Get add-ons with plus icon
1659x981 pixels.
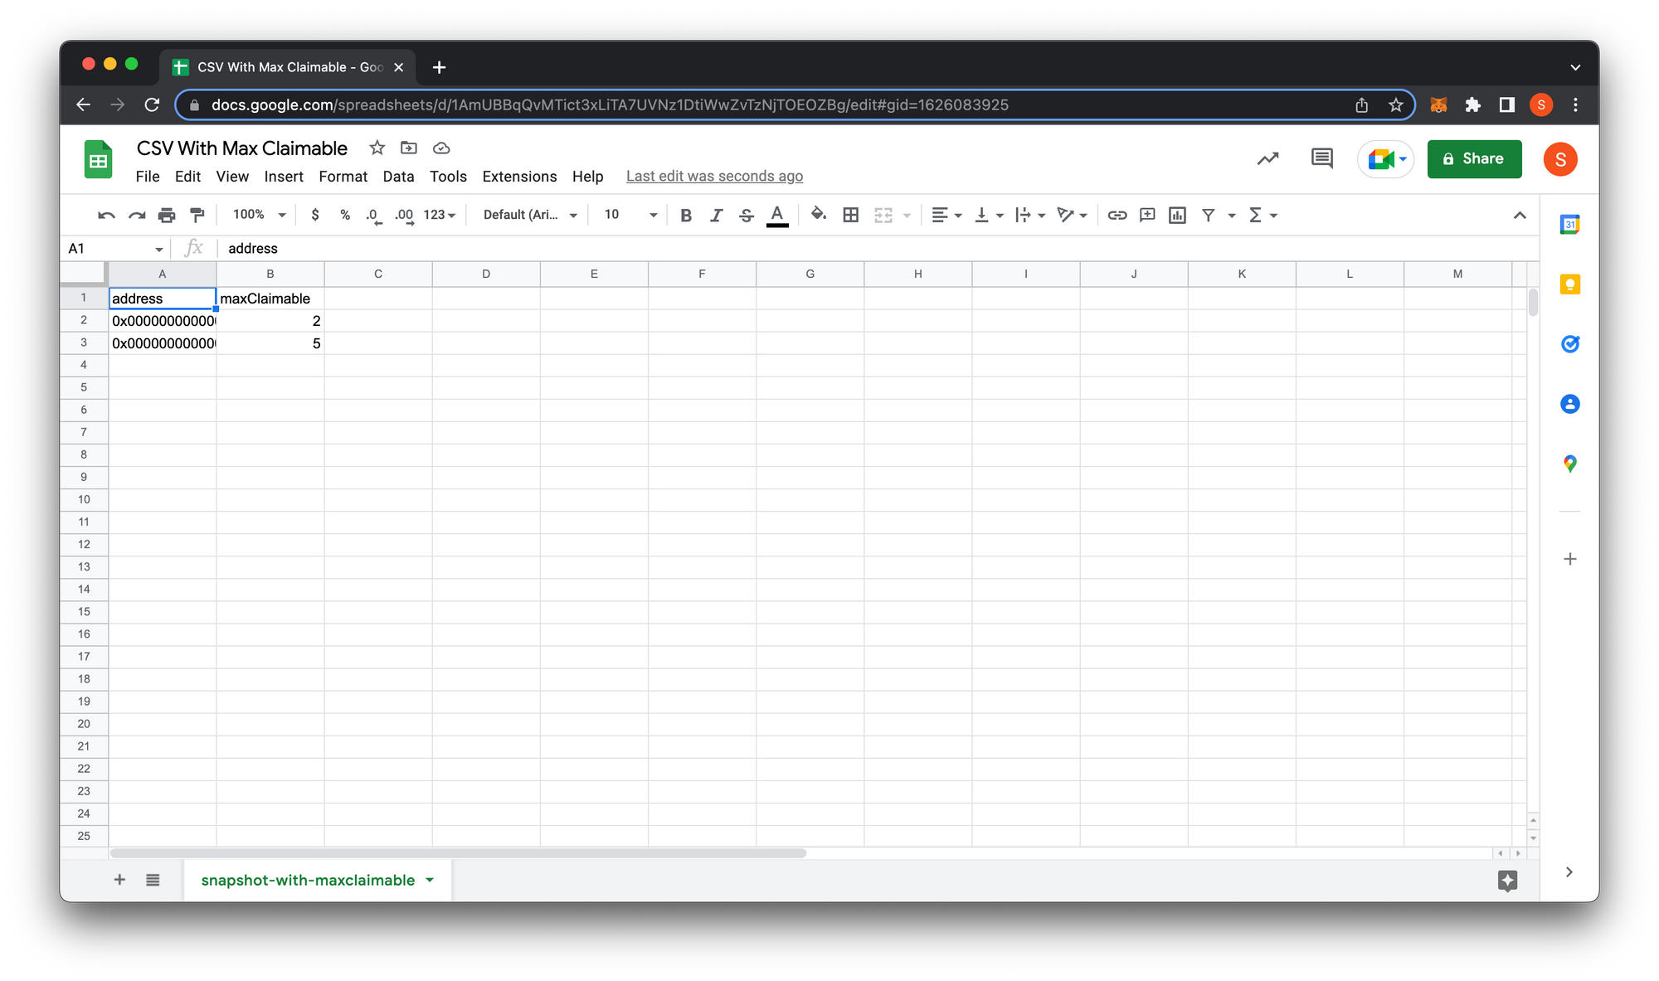tap(1569, 559)
